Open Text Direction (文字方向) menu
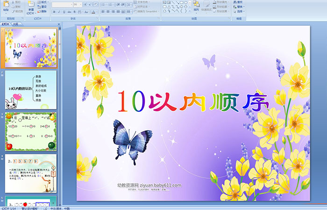Viewport: 327px width, 210px height. (142, 2)
